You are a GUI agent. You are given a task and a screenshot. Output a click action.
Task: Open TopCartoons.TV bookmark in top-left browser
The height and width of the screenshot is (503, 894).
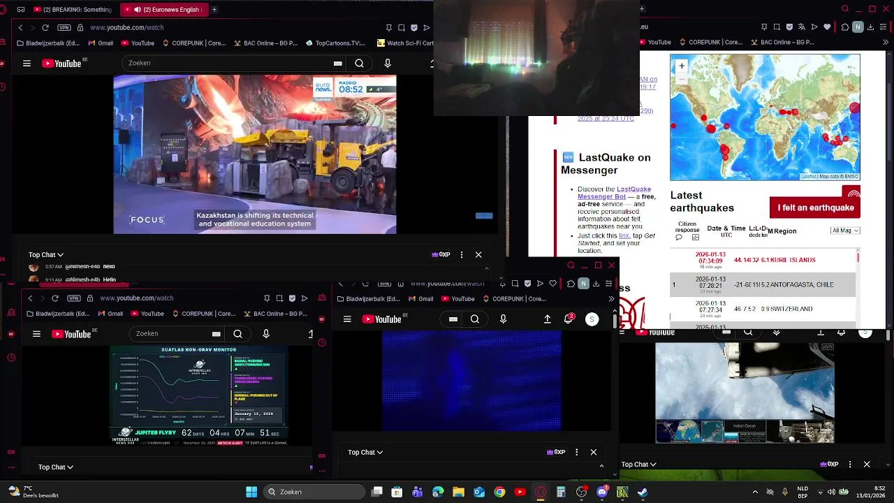coord(335,43)
